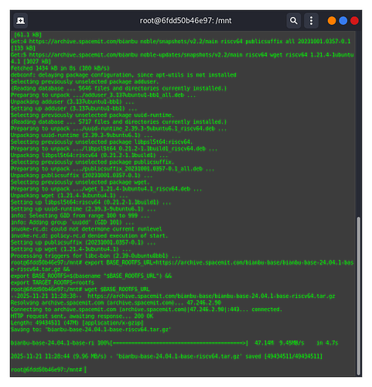Click the 'wget $BASE_ROOTFS_URL' command line
The image size is (372, 387).
click(x=80, y=289)
